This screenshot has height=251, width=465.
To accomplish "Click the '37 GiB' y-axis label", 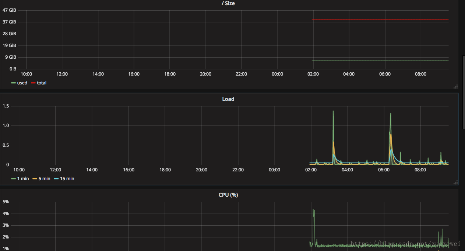I will (9, 22).
